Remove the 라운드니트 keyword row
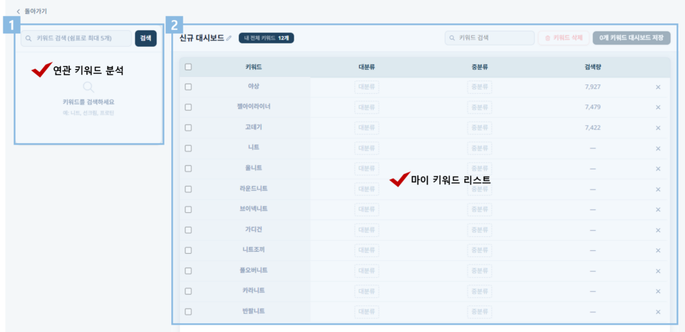Image resolution: width=685 pixels, height=332 pixels. pos(658,189)
